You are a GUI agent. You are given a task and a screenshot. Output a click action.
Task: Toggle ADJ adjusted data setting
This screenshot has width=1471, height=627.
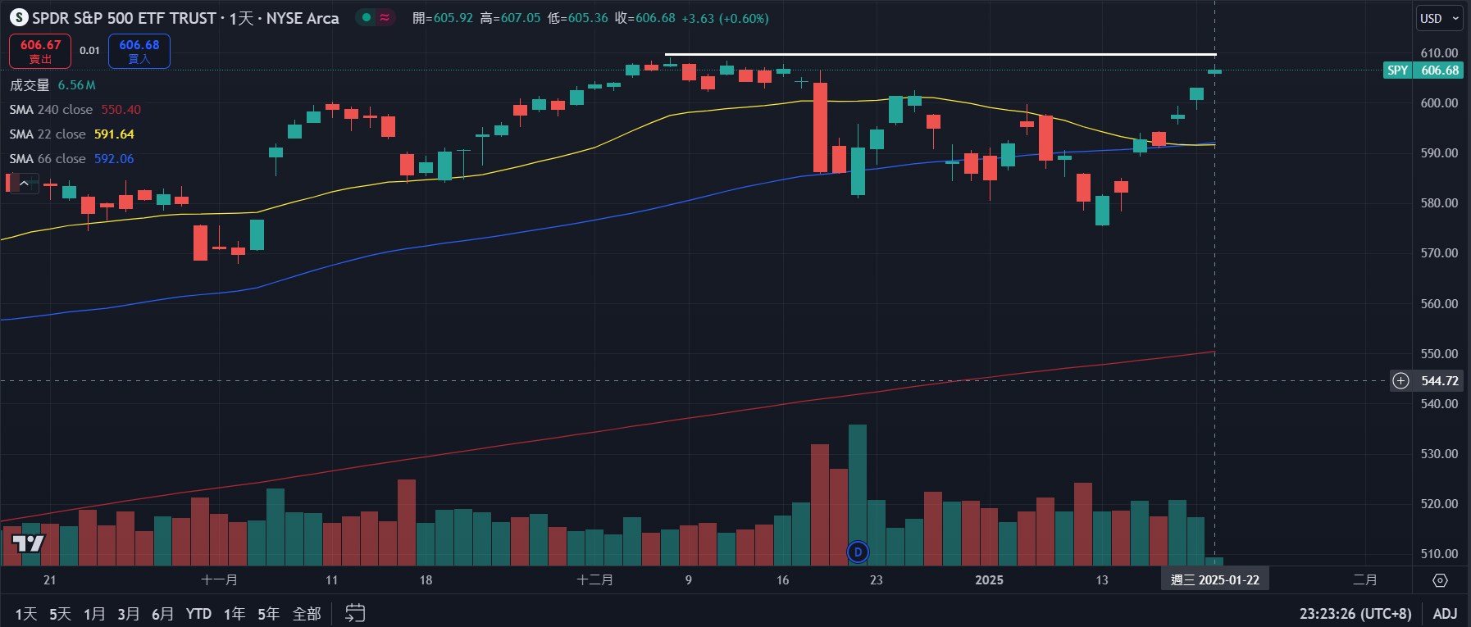click(1445, 613)
